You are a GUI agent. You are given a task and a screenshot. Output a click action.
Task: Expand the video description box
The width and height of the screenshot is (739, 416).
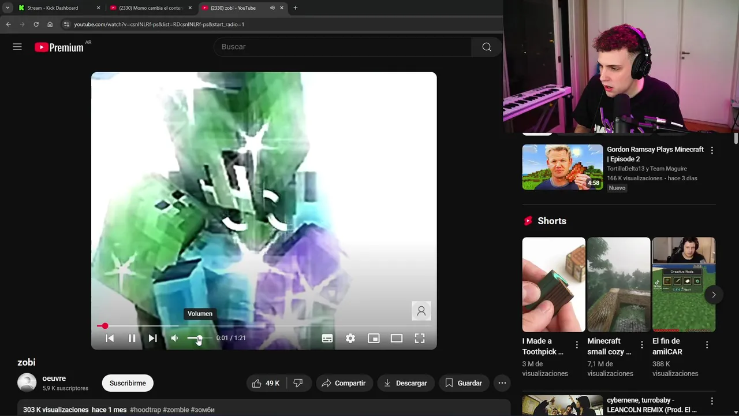pos(264,408)
